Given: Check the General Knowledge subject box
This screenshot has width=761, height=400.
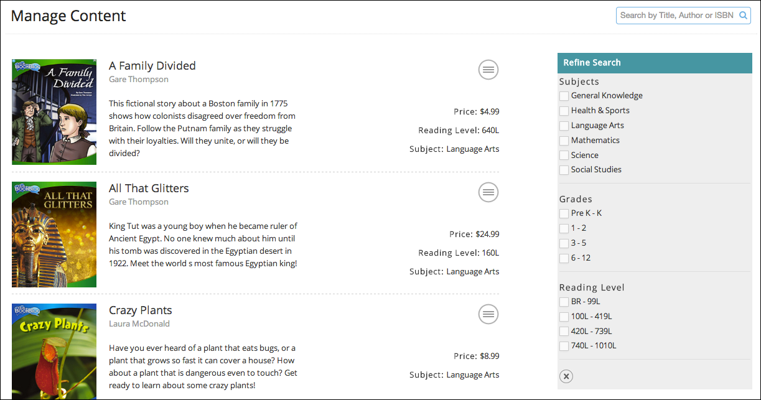Looking at the screenshot, I should coord(564,96).
